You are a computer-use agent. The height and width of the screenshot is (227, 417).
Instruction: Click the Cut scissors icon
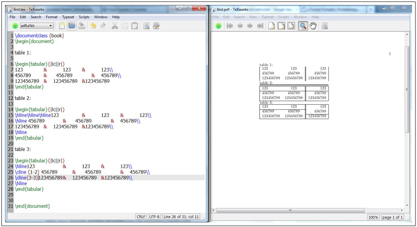click(115, 26)
